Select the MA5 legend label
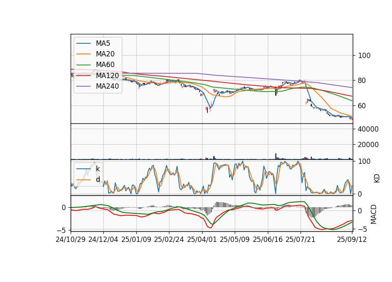 pos(103,43)
